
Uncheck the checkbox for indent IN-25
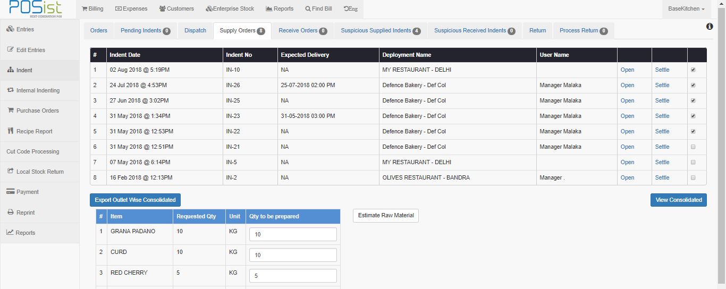point(693,100)
